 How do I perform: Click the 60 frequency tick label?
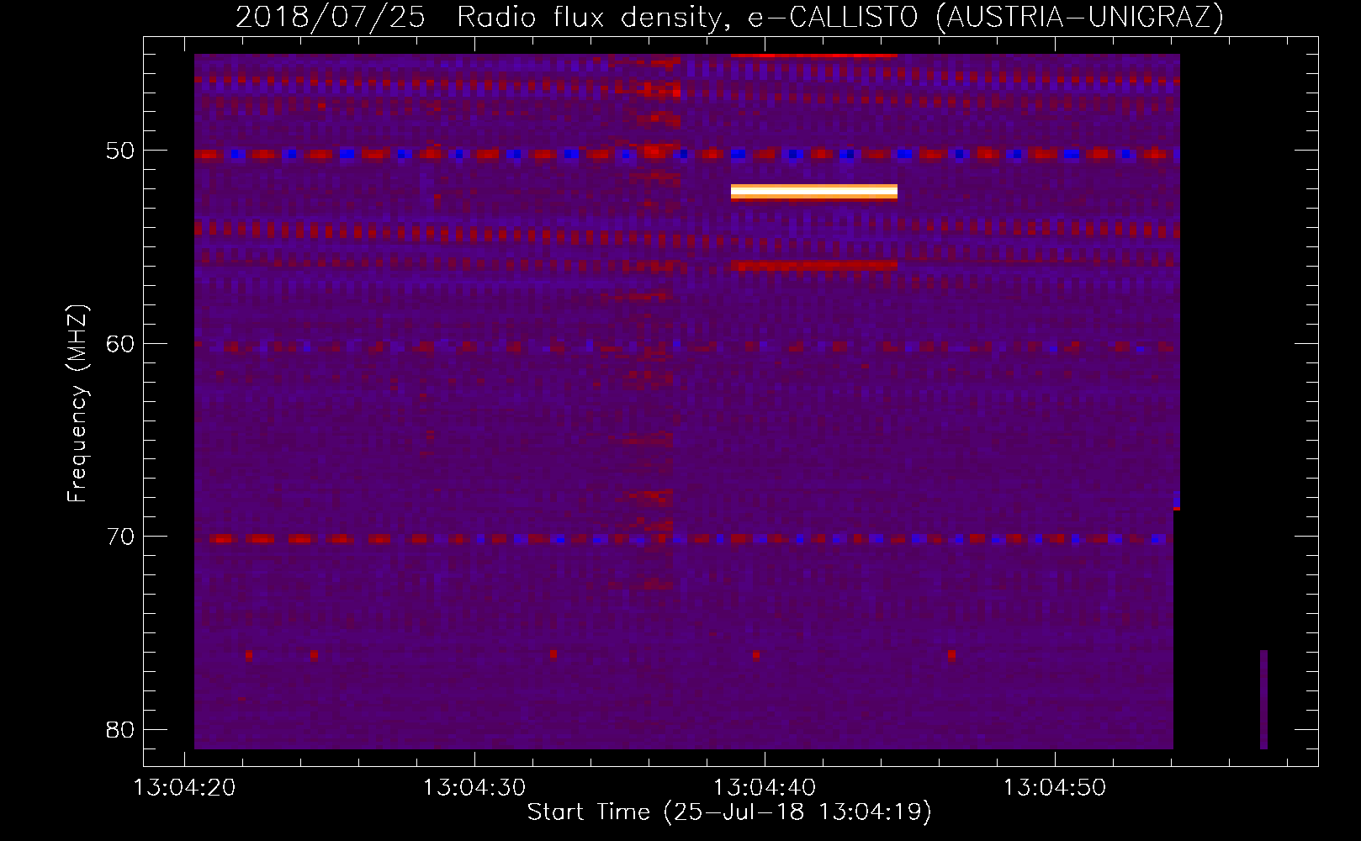(120, 344)
